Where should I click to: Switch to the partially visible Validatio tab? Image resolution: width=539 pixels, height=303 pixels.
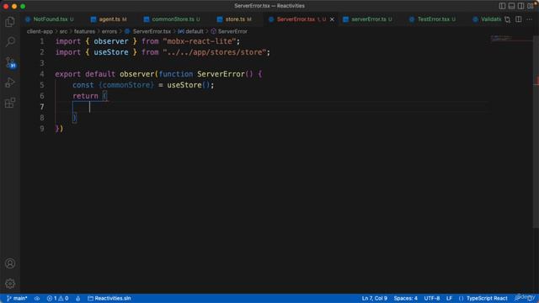488,19
